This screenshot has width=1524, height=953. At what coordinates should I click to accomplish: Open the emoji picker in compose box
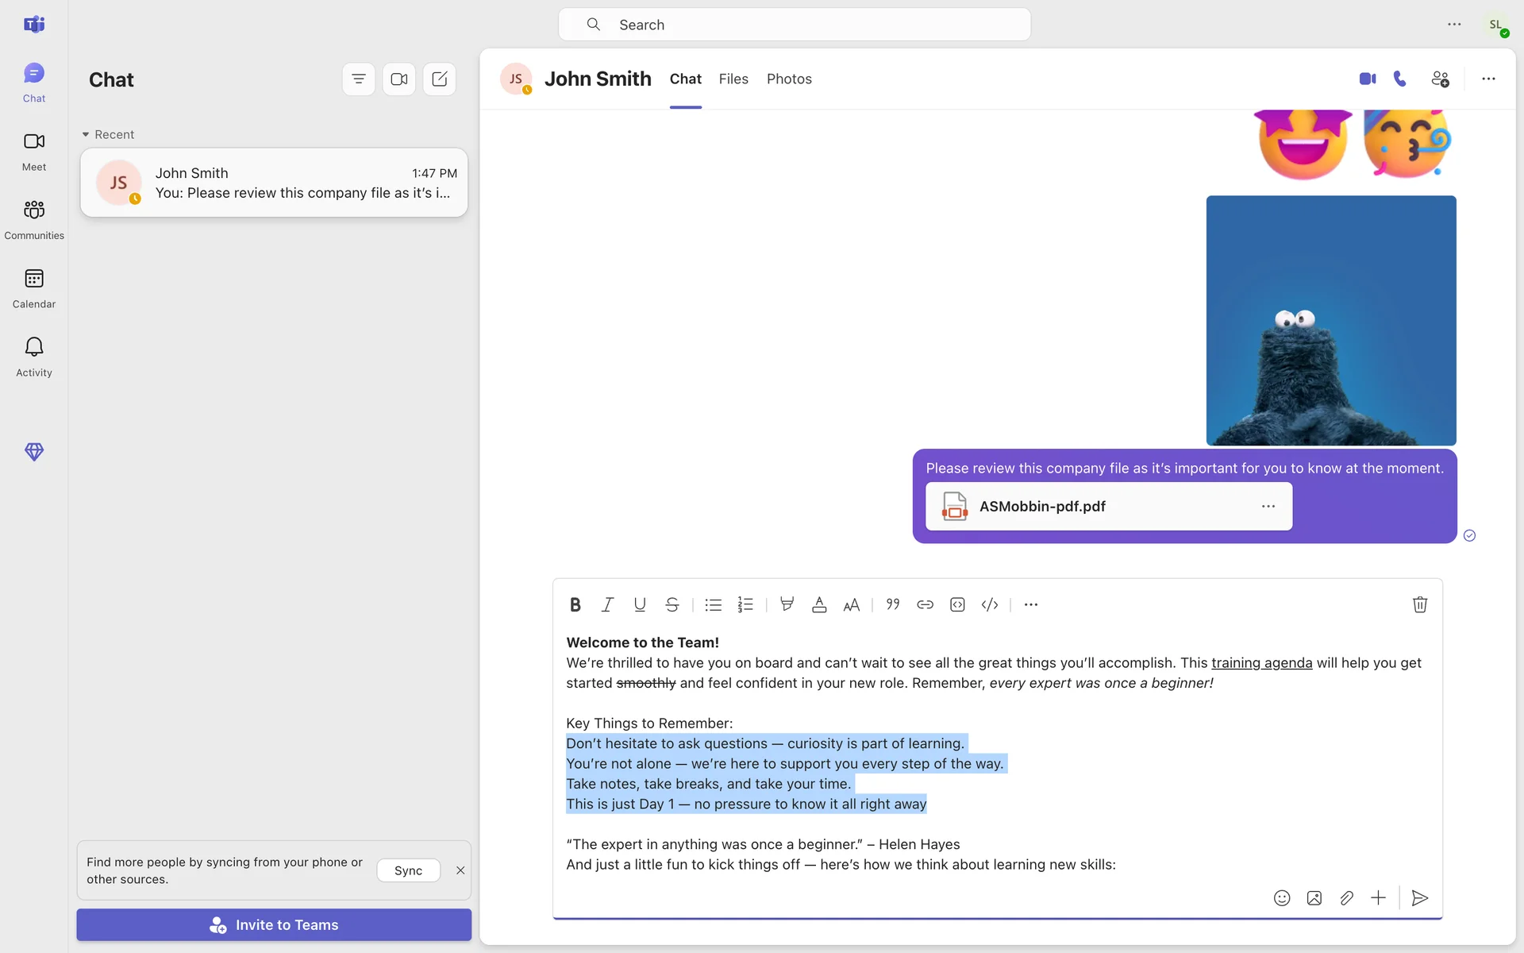[x=1282, y=898]
